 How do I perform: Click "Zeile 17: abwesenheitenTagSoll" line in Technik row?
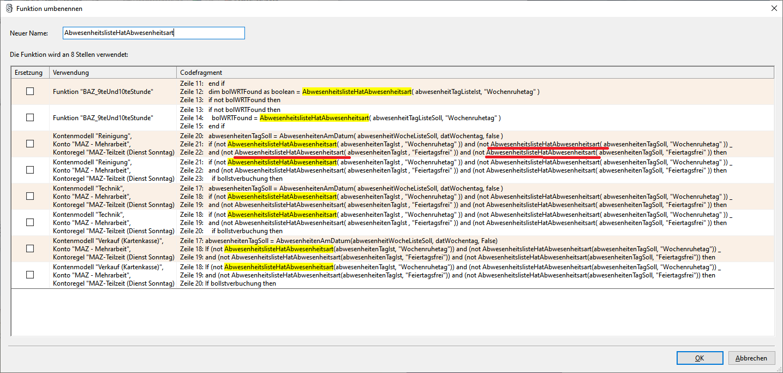coord(341,188)
